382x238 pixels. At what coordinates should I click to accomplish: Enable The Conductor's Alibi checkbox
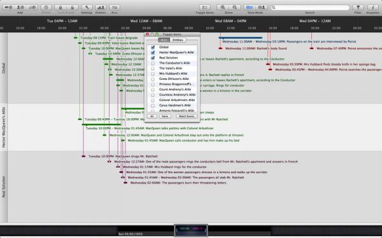tap(153, 63)
